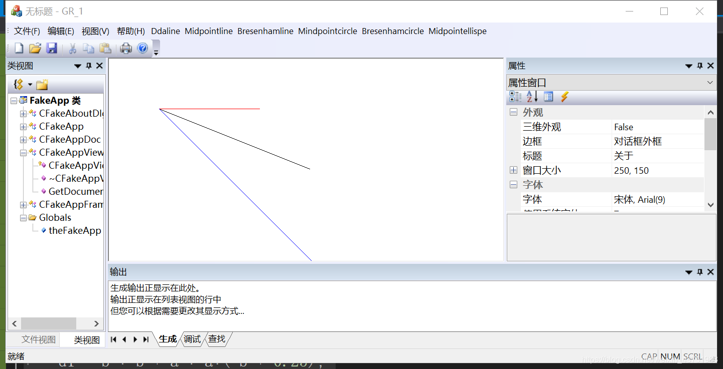Pin the class view panel
This screenshot has height=369, width=723.
click(89, 66)
